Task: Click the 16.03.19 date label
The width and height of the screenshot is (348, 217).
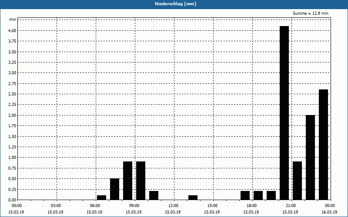Action: (329, 212)
